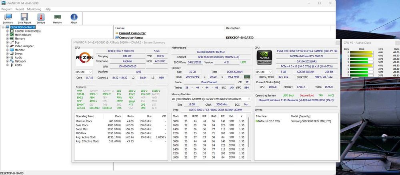Close the System Summary window
400x175 pixels.
coord(337,43)
